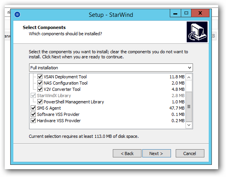Click the component list scroll down arrow
The image size is (226, 177).
[189, 125]
